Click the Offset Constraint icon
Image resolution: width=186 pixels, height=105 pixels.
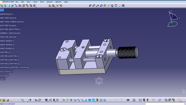[x=98, y=6]
